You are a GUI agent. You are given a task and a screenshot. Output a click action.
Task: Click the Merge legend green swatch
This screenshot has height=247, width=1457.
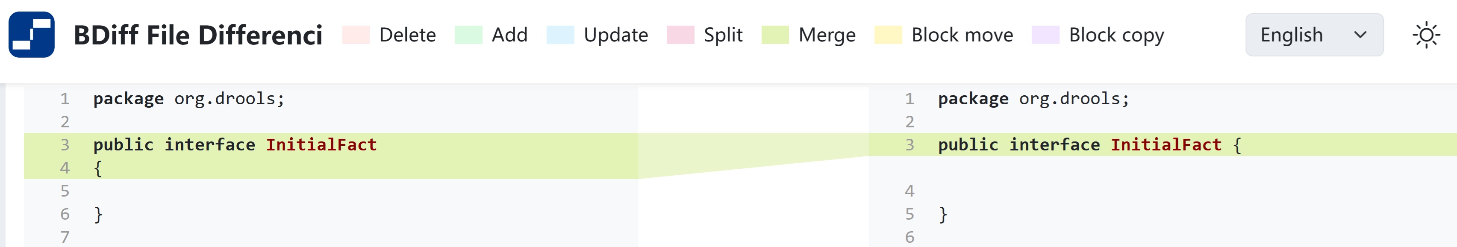coord(775,35)
